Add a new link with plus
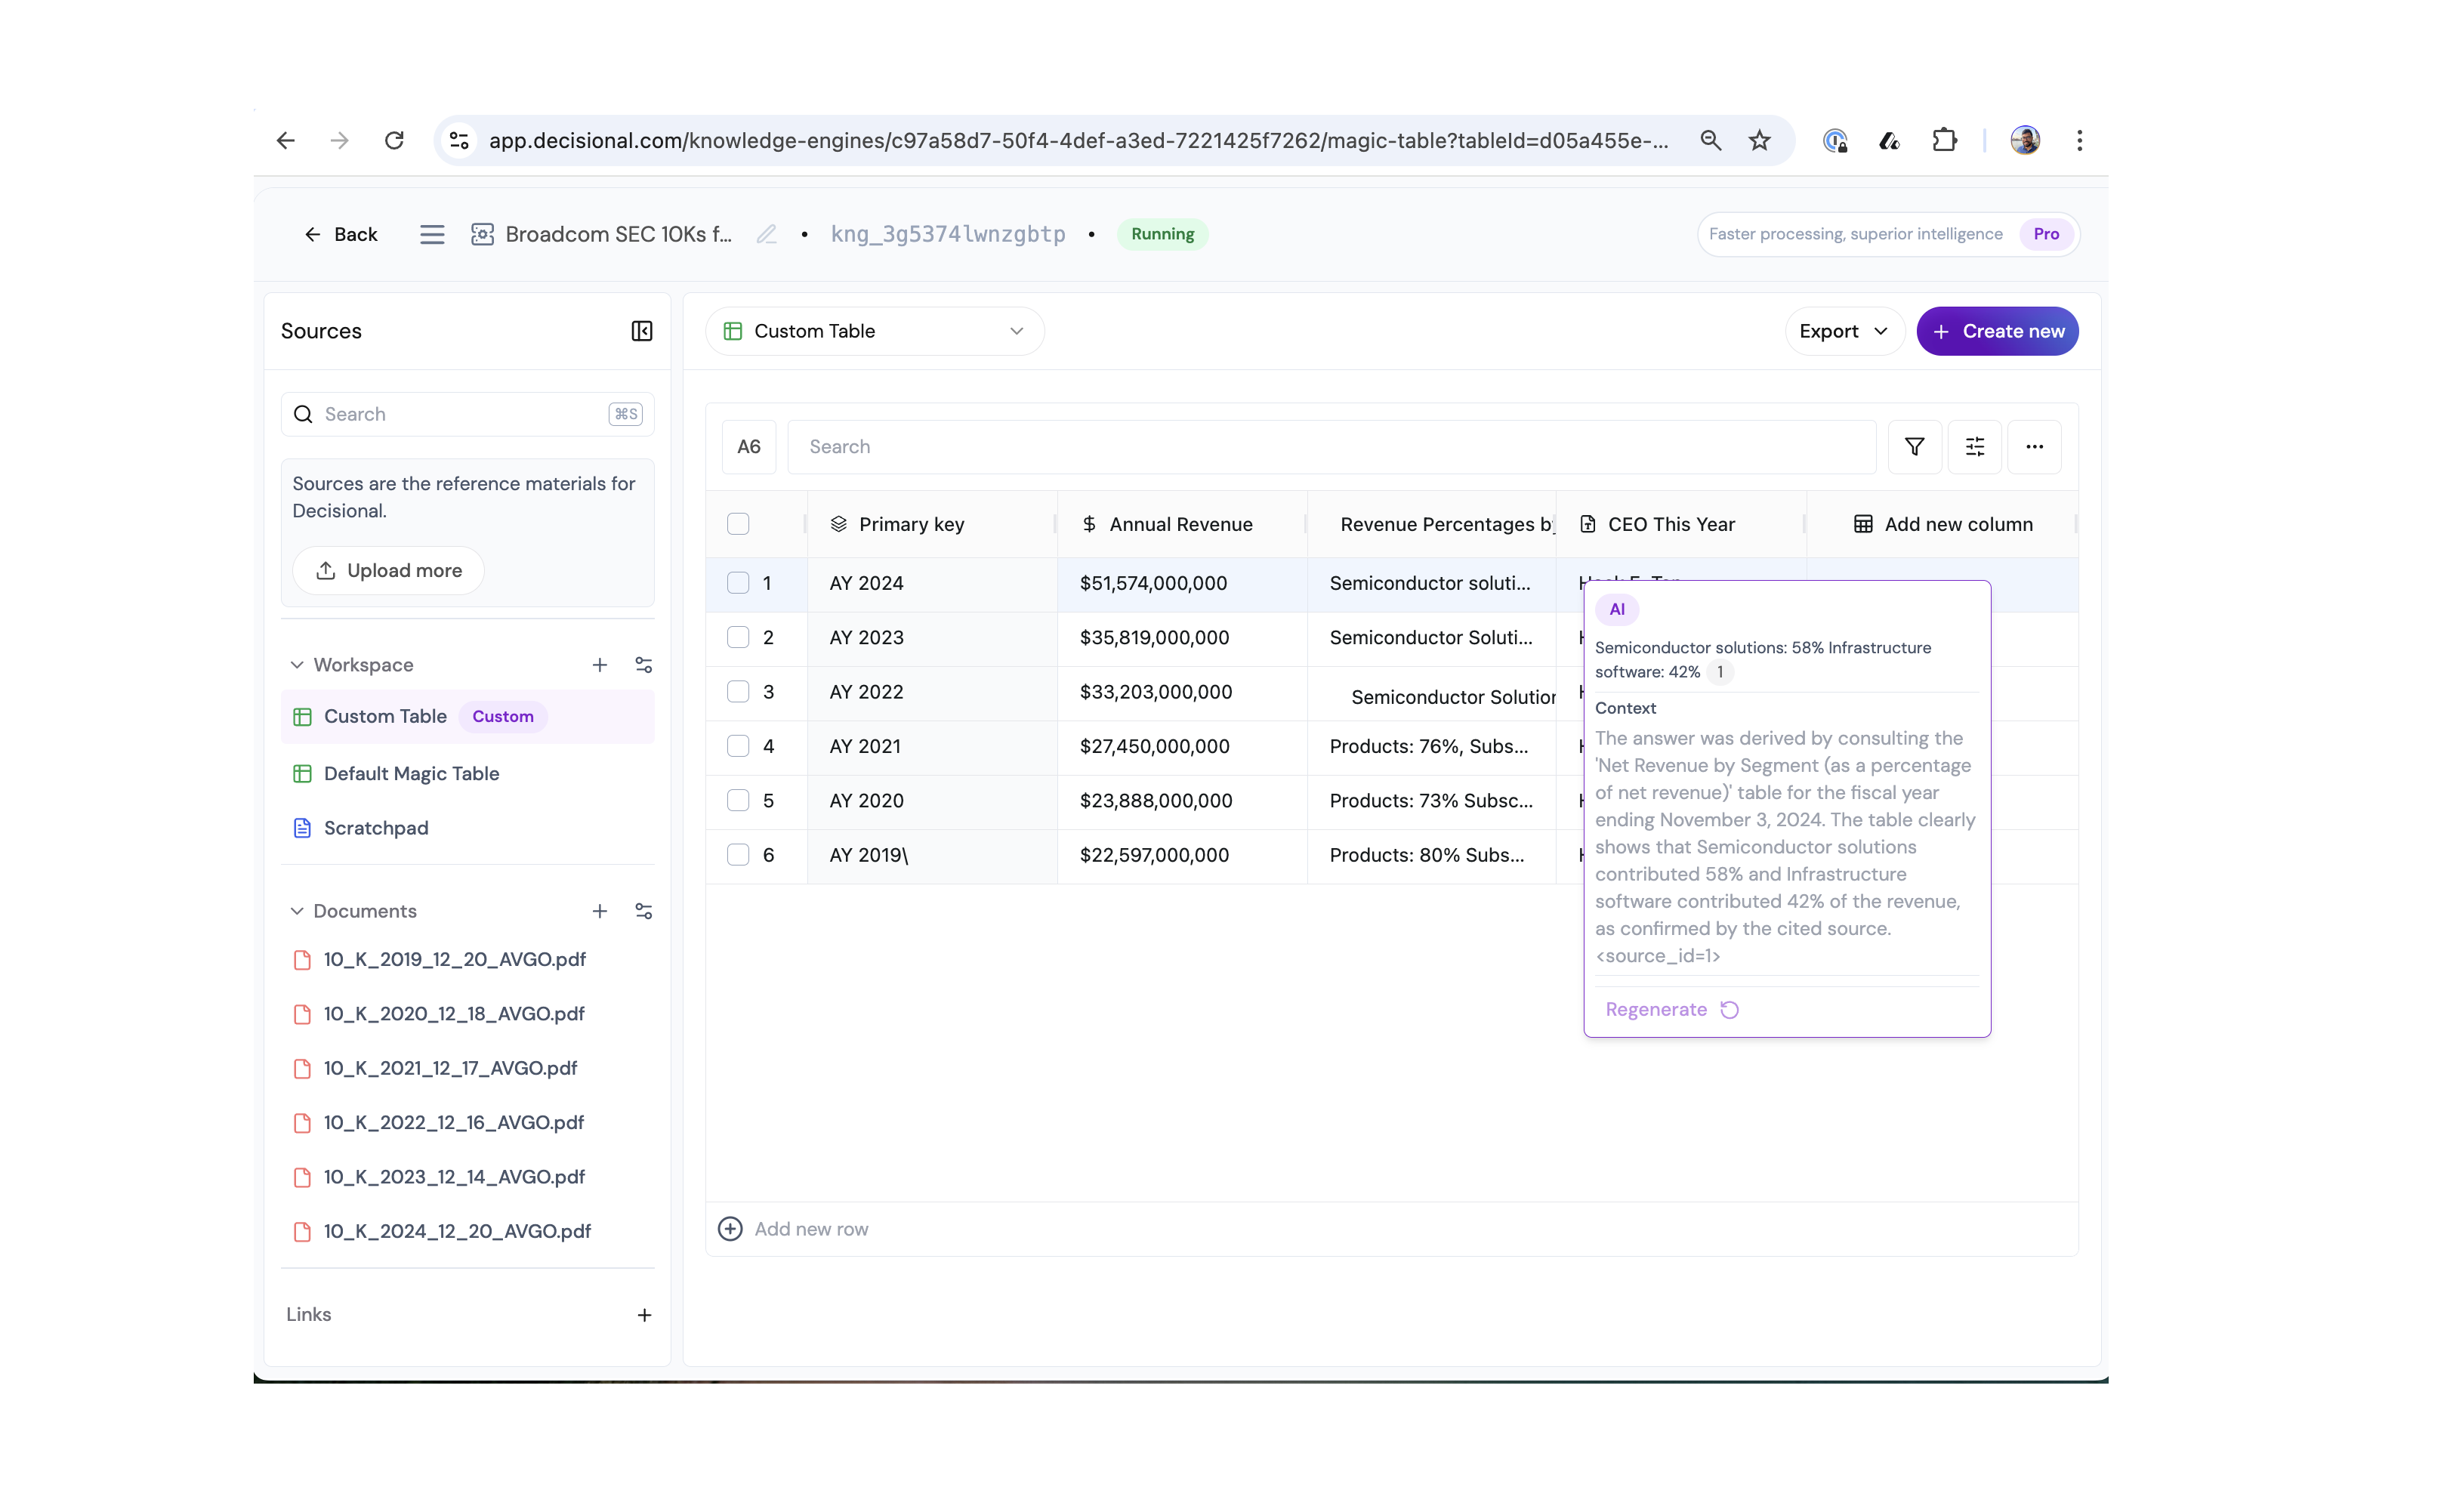Viewport: 2447px width, 1512px height. tap(644, 1315)
